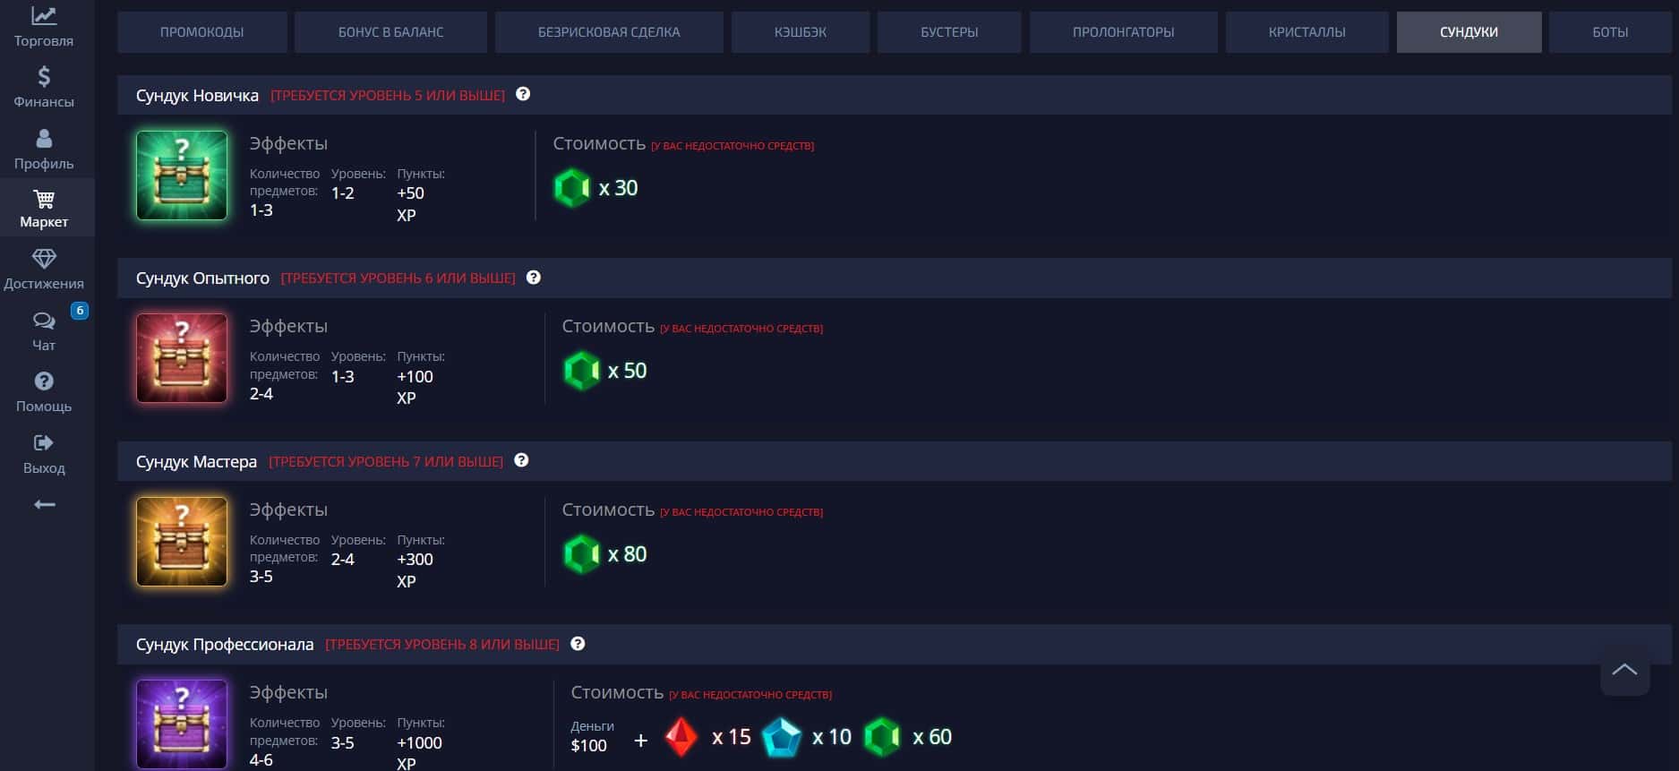This screenshot has width=1679, height=771.
Task: Switch to the Кристаллы tab
Action: [x=1307, y=32]
